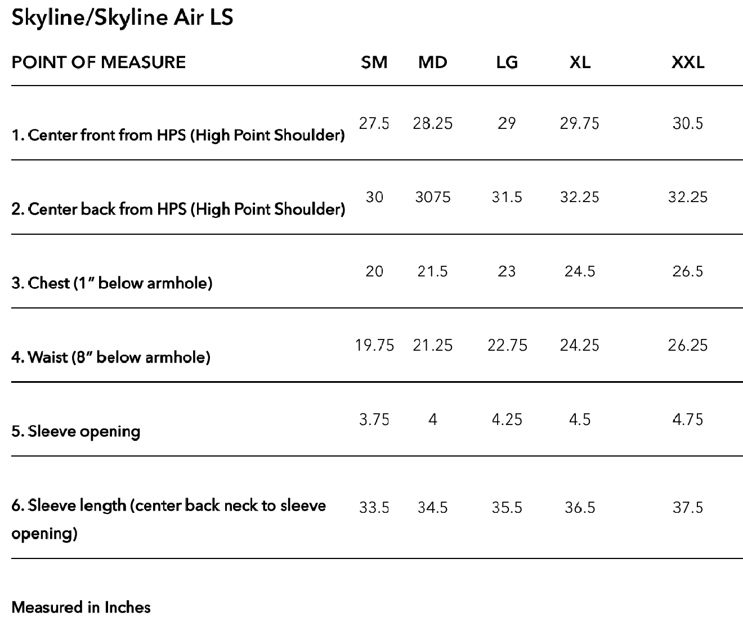Click the 26.5 chest XXL value
743x626 pixels.
pos(687,271)
